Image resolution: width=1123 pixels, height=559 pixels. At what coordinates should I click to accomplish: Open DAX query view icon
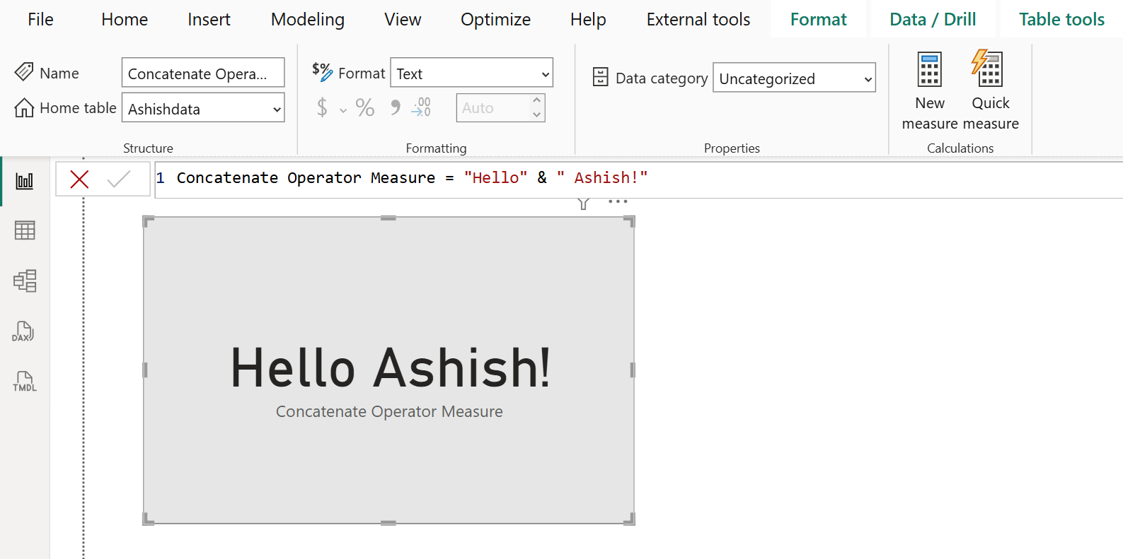click(23, 331)
